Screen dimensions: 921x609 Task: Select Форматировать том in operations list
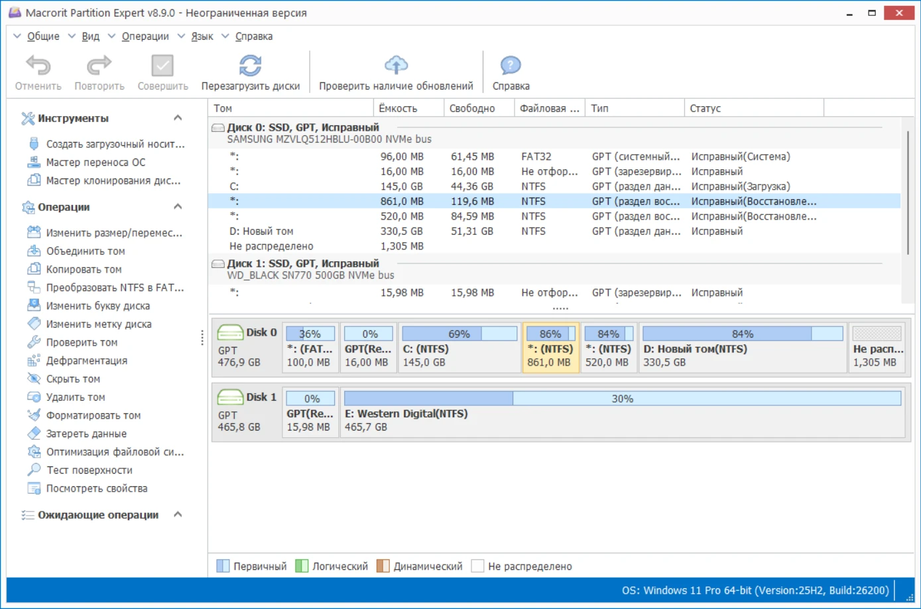(93, 415)
